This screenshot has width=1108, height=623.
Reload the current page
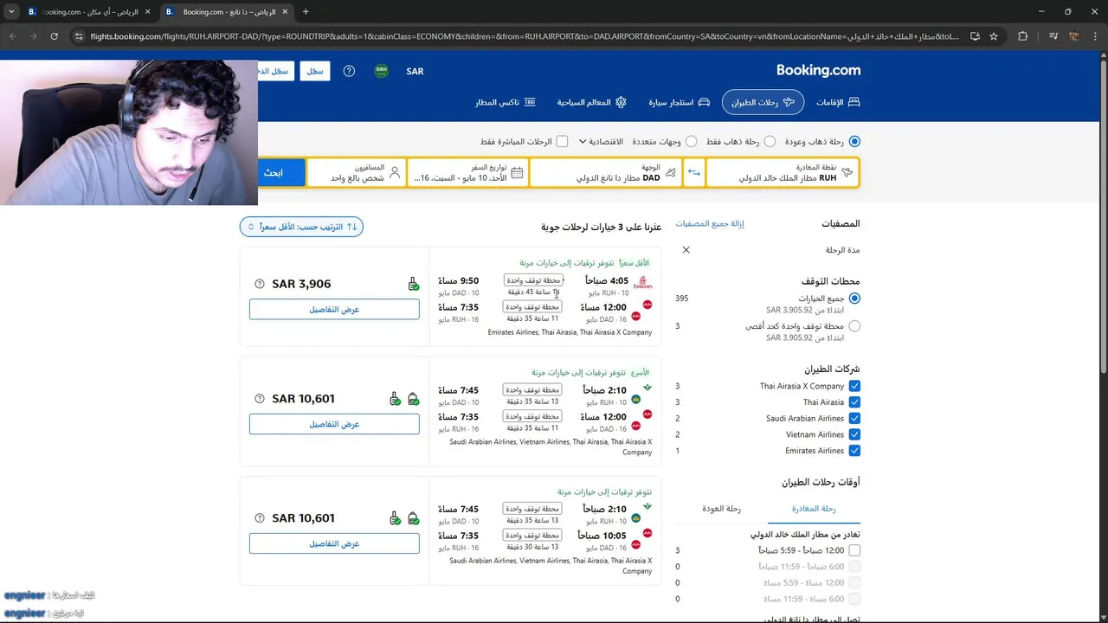click(x=54, y=36)
